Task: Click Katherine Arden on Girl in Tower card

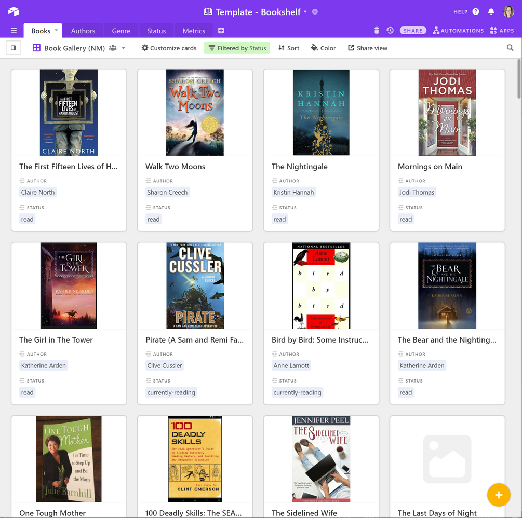Action: point(44,365)
